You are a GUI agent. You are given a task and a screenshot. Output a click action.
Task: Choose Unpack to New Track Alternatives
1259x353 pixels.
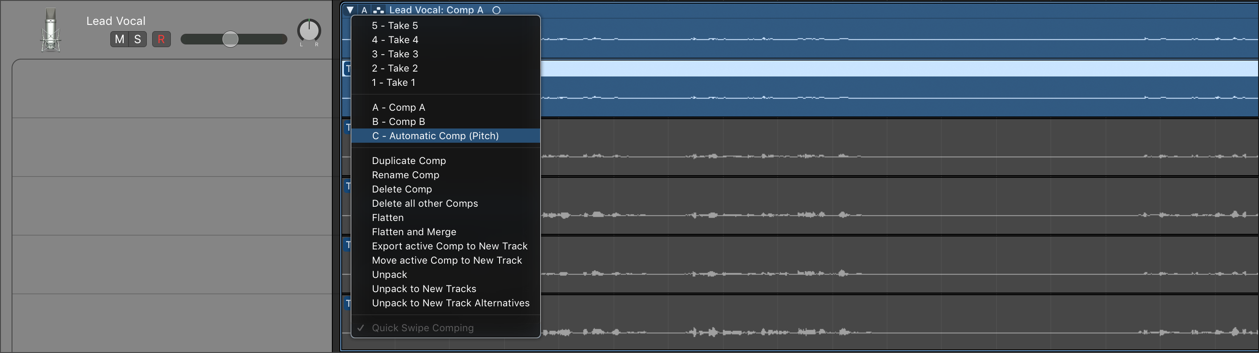point(450,303)
